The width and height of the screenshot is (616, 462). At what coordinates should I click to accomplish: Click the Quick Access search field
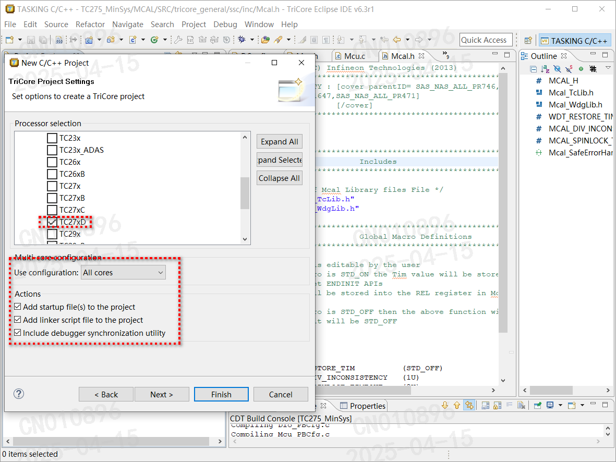(486, 40)
